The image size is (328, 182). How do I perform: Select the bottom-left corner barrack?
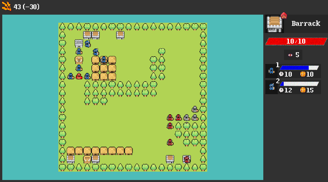(71, 159)
